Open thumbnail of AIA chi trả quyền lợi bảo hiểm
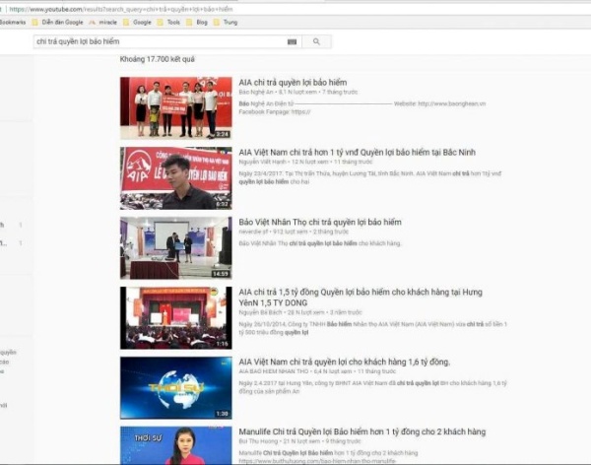Screen dimensions: 591x465 point(176,108)
